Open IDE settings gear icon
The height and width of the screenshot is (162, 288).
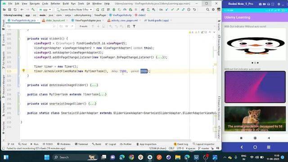(x=213, y=9)
